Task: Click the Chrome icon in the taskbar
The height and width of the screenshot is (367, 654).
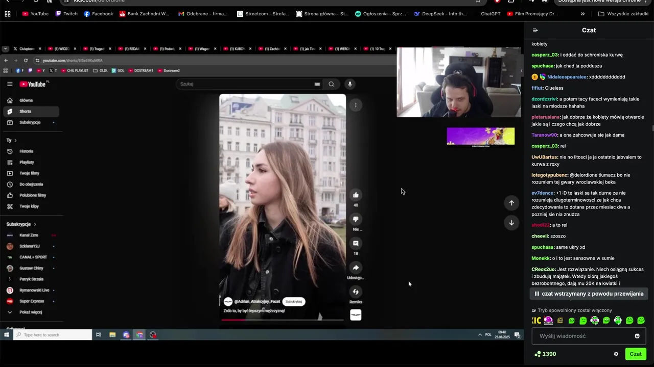Action: point(139,335)
